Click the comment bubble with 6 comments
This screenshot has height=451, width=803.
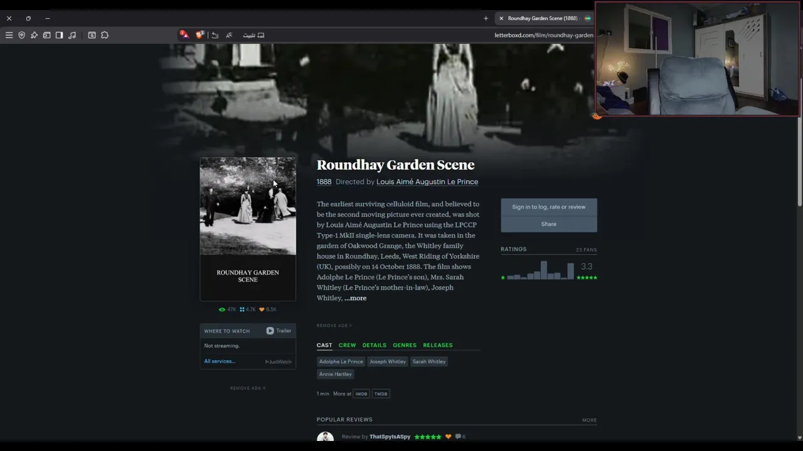pos(460,437)
